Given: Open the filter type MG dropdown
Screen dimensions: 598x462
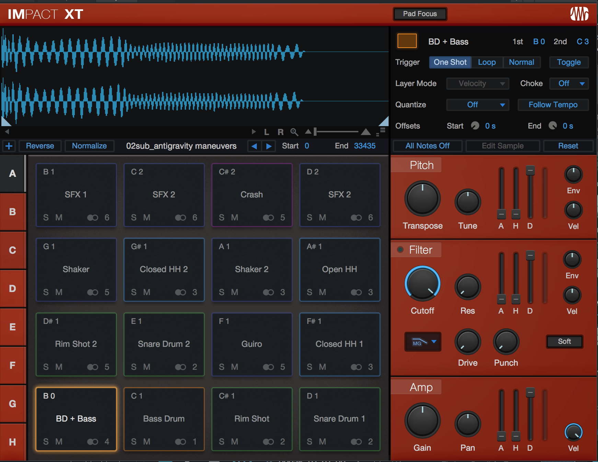Looking at the screenshot, I should 423,342.
